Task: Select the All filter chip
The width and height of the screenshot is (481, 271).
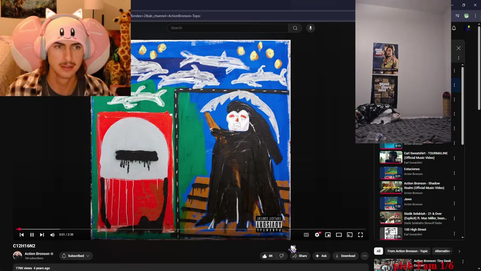Action: [x=378, y=251]
